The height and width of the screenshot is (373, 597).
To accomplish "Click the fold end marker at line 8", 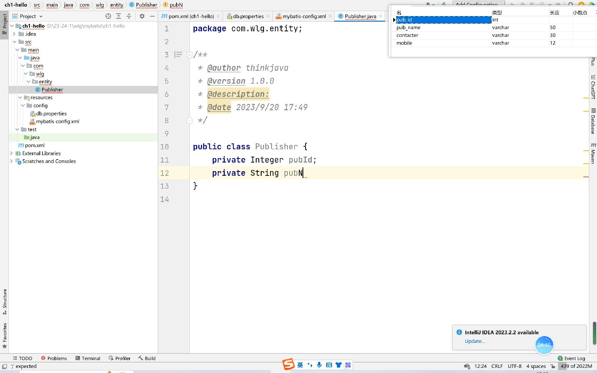I will coord(189,120).
